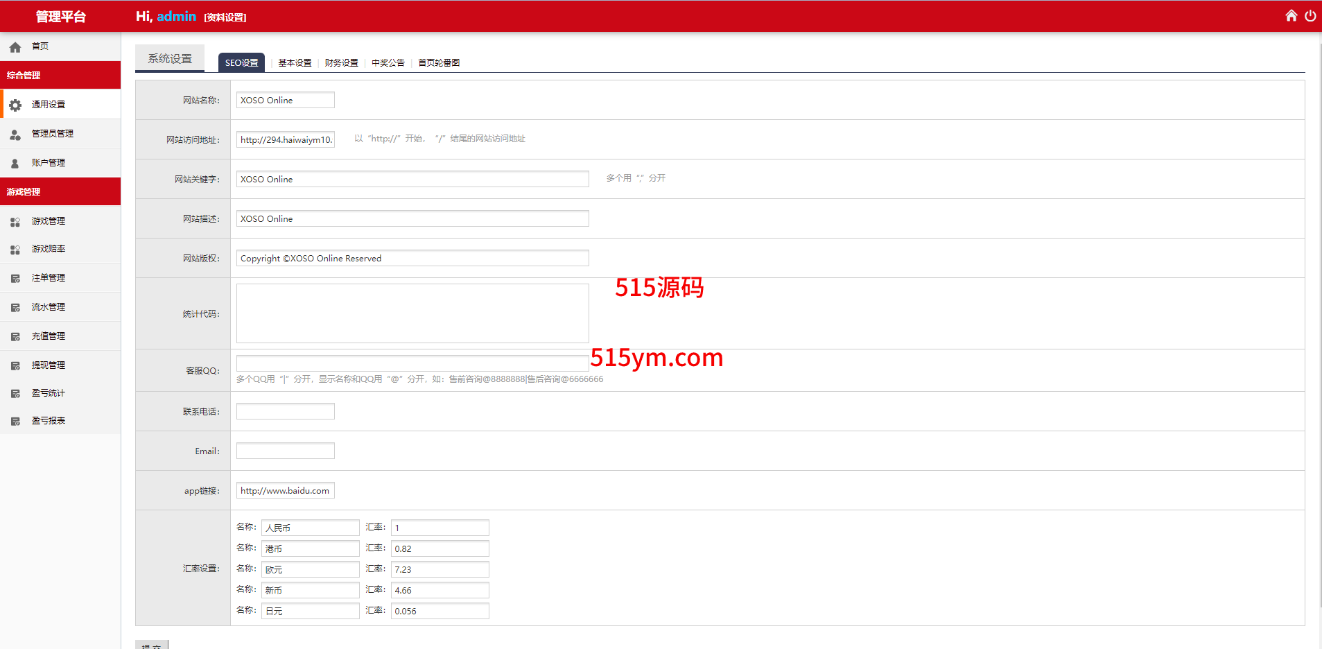Click the 港币 exchange rate field
The height and width of the screenshot is (649, 1322).
point(440,549)
